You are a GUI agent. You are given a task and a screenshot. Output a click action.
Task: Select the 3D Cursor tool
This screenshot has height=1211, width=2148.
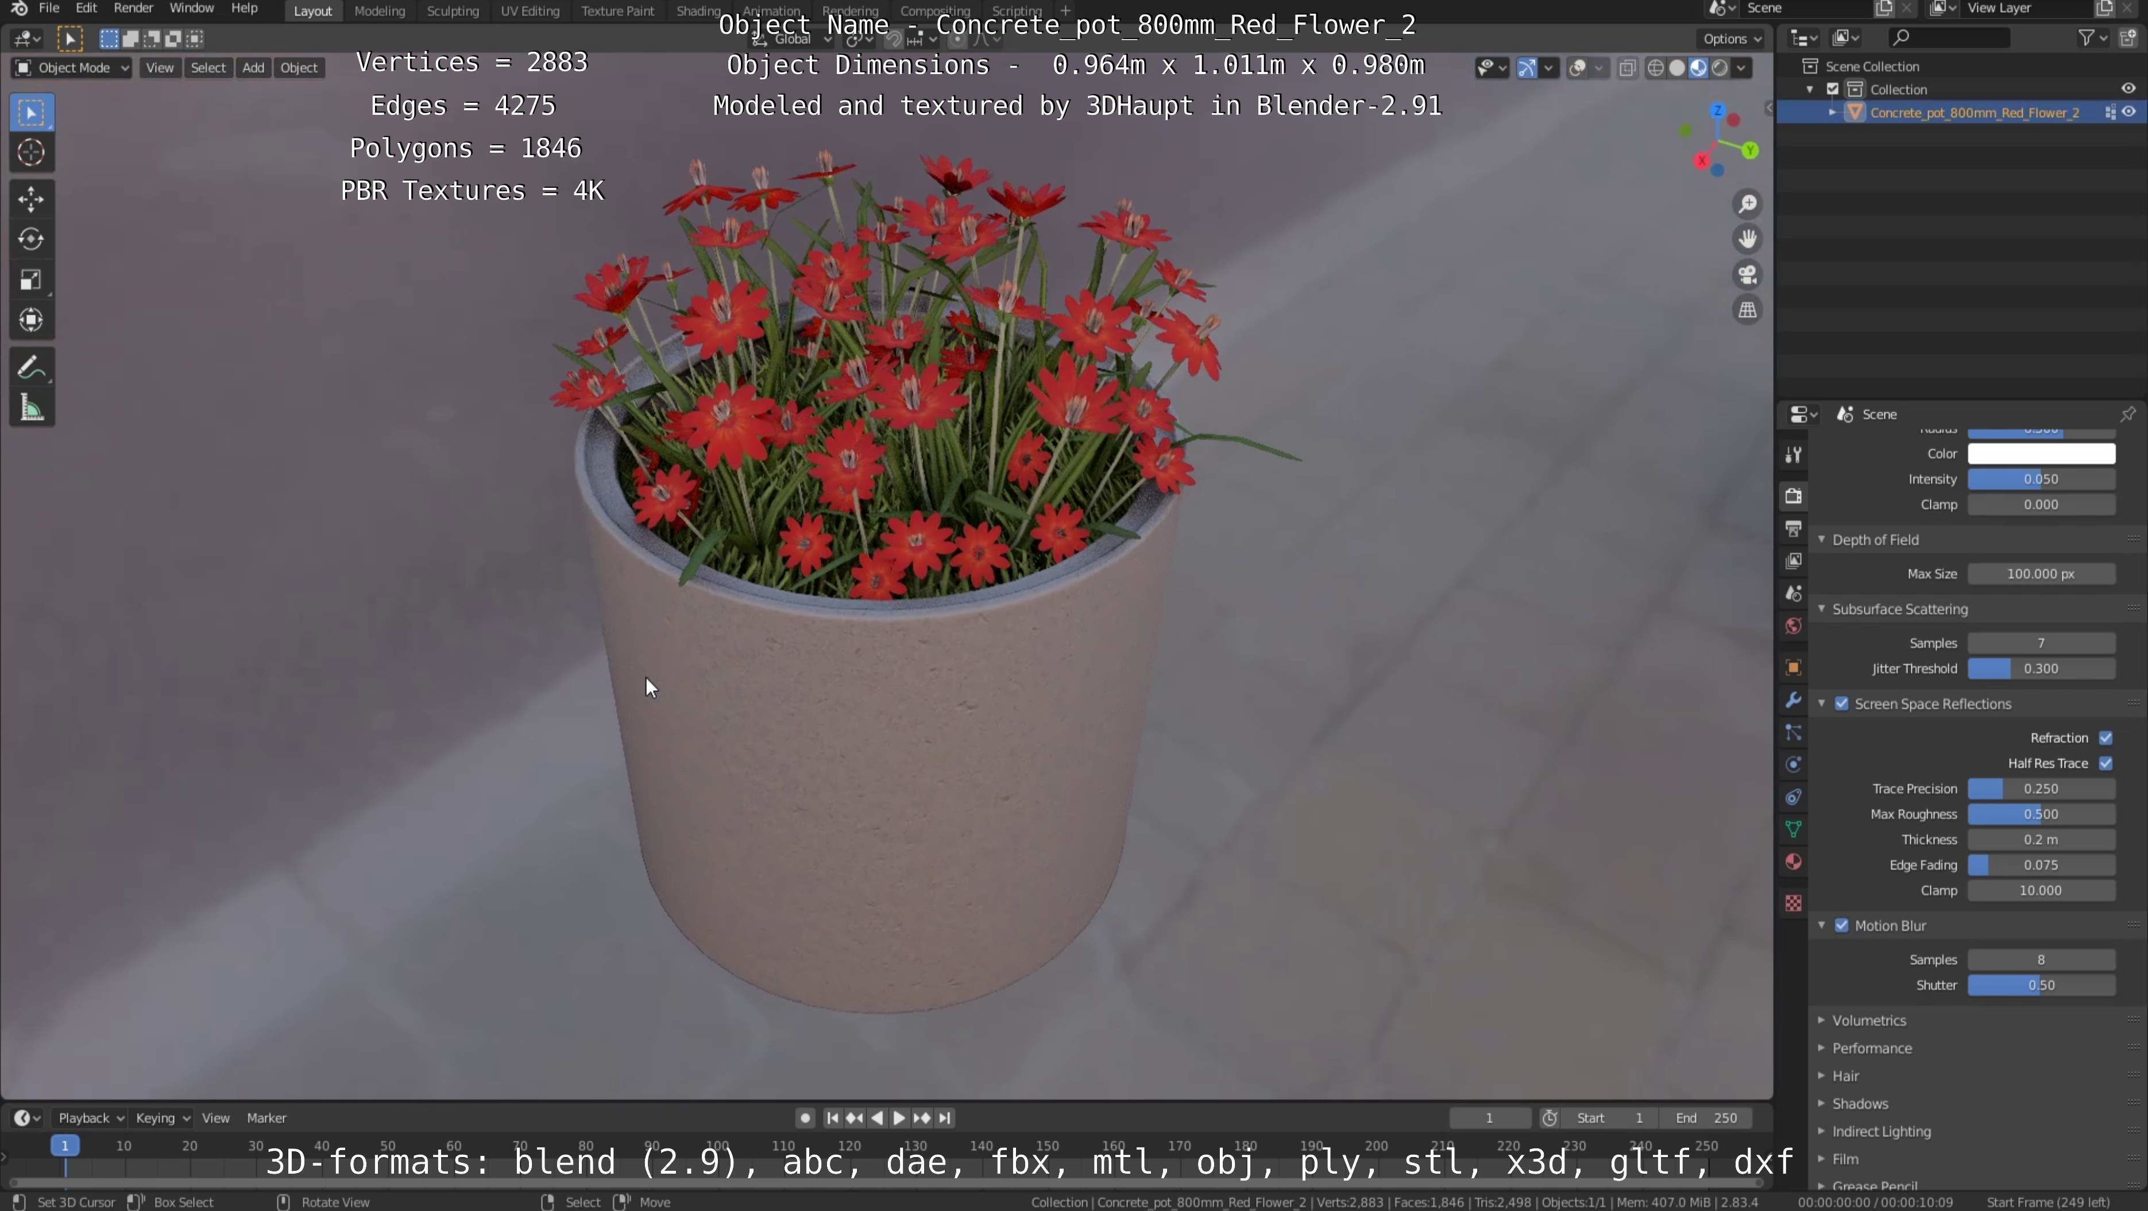click(x=31, y=153)
